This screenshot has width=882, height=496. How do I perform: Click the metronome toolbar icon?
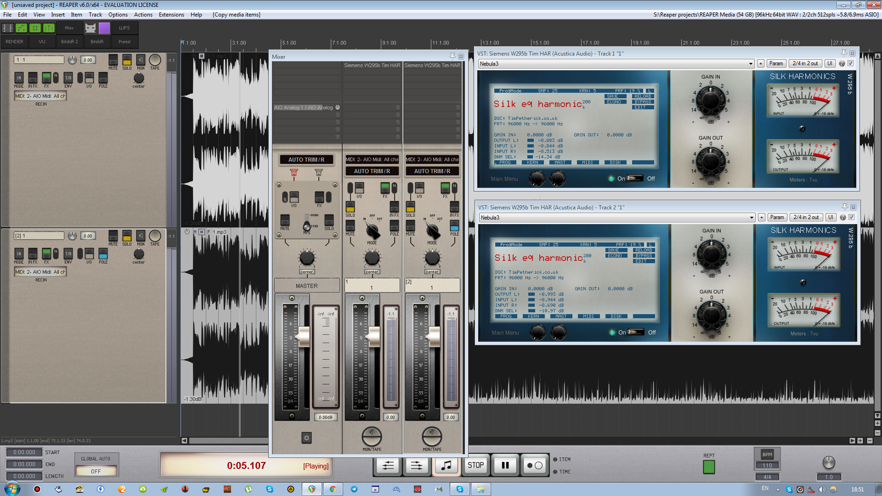(49, 28)
